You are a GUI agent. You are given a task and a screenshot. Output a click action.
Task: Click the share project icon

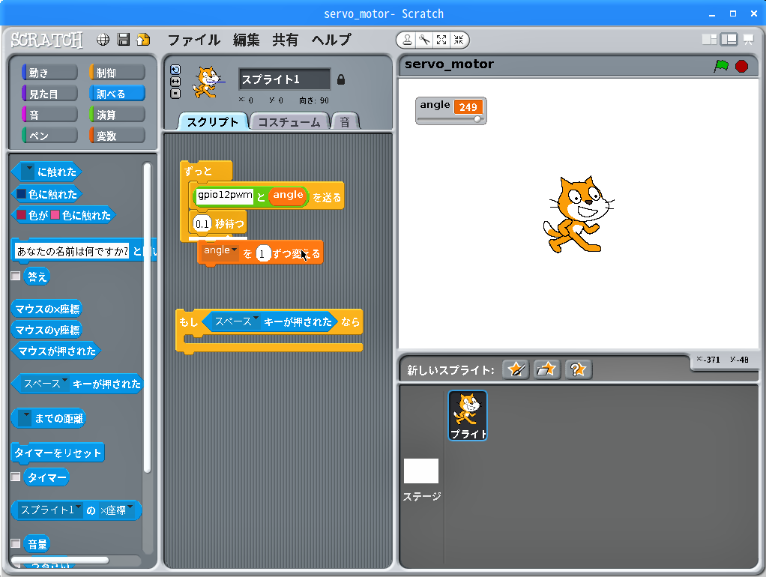pos(143,40)
